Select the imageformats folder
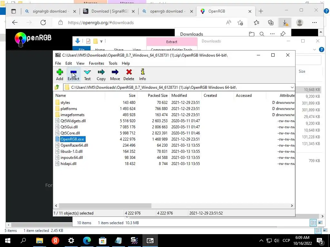This screenshot has width=330, height=247. [73, 115]
